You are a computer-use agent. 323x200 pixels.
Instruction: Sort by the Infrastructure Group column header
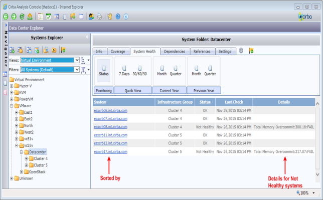[x=175, y=102]
